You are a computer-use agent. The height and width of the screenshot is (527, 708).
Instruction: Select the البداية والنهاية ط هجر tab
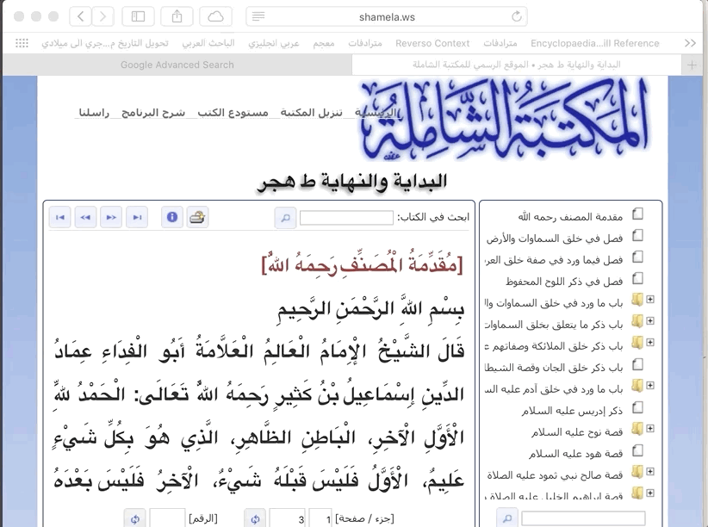point(517,65)
